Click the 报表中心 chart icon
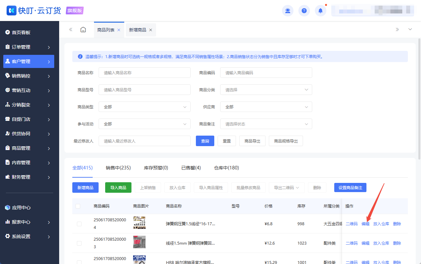The height and width of the screenshot is (264, 421). coord(8,222)
